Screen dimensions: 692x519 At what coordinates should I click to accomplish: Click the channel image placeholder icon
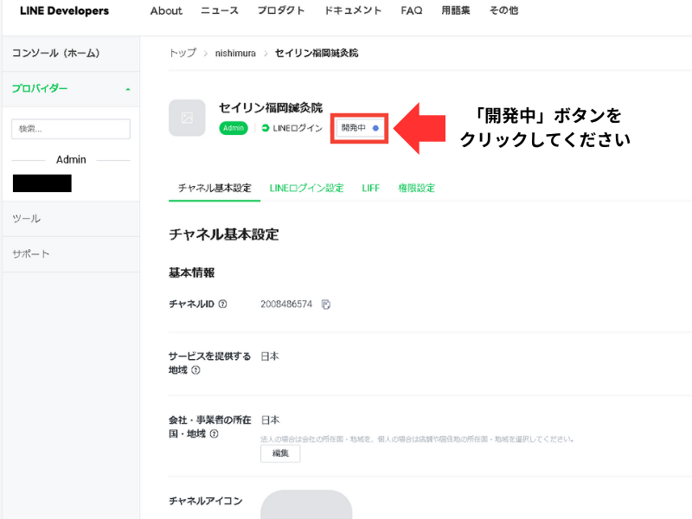coord(187,118)
